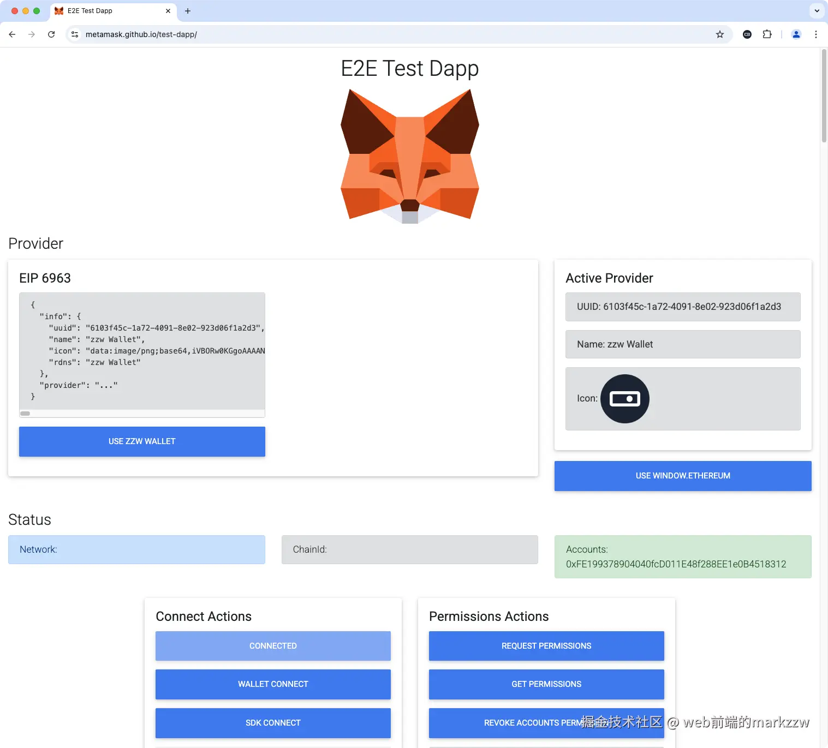The width and height of the screenshot is (828, 748).
Task: Click GET PERMISSIONS button
Action: click(x=546, y=684)
